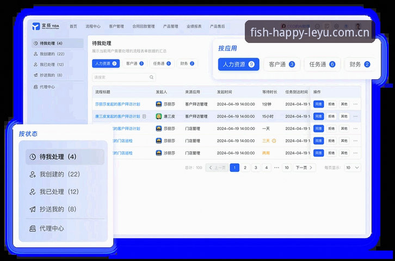Click the orange warning icon next to 三天
395x261 pixels.
(x=274, y=141)
